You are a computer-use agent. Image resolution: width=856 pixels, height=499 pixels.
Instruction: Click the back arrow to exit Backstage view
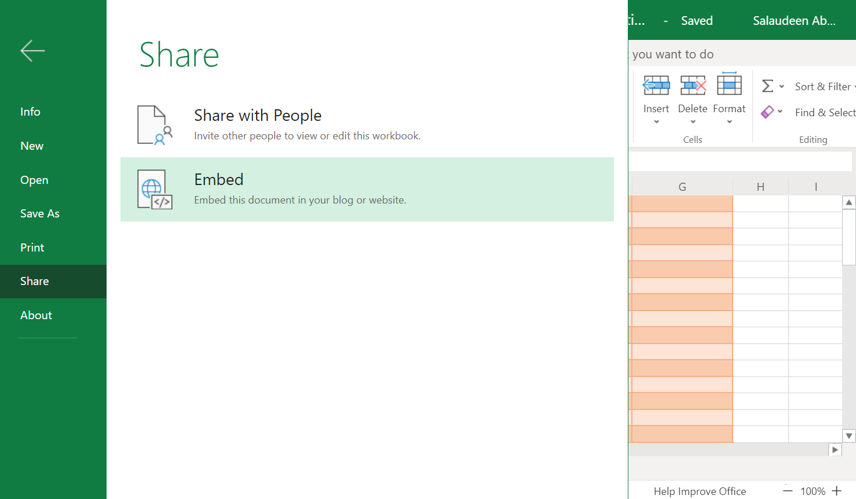click(x=32, y=50)
